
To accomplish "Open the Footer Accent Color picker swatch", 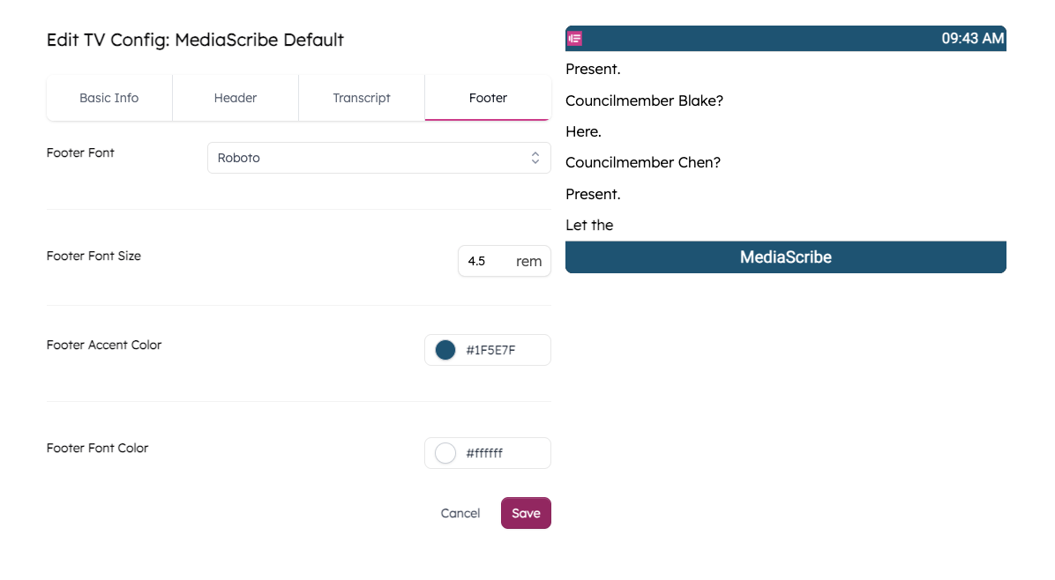I will point(445,349).
